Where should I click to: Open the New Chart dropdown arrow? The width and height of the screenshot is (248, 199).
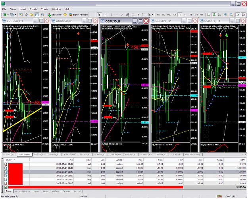click(8, 15)
